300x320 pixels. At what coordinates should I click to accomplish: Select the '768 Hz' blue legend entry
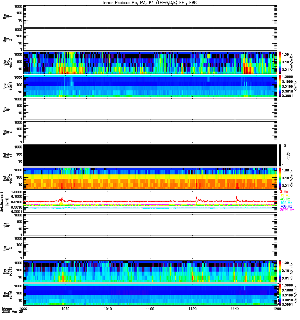(x=286, y=206)
